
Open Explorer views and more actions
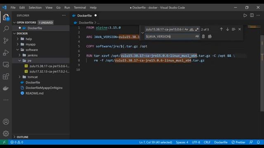pos(64,15)
